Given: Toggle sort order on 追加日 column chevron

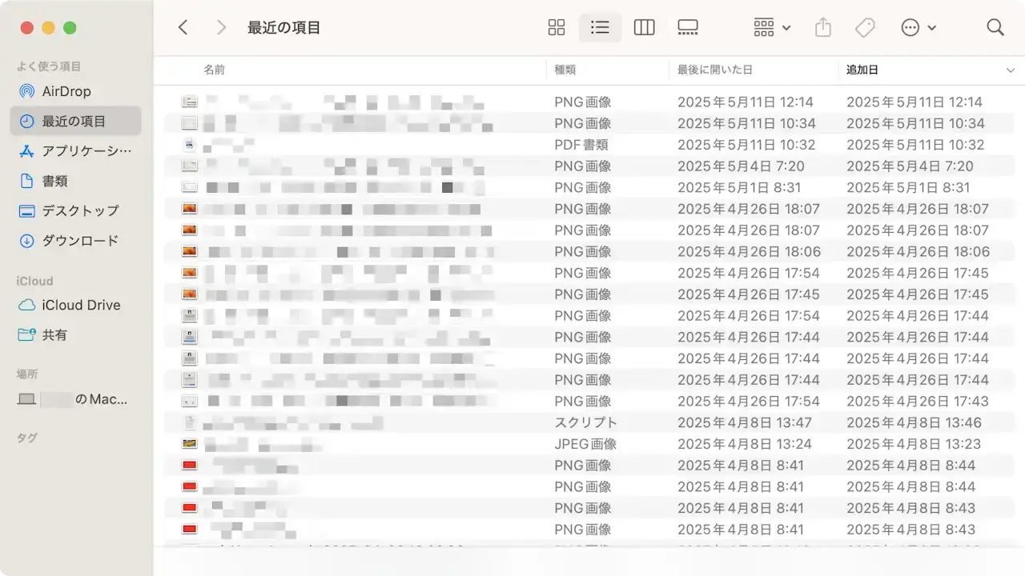Looking at the screenshot, I should [x=1010, y=70].
